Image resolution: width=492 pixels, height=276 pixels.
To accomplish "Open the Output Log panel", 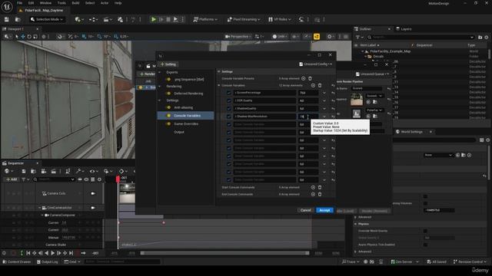I will 48,262.
